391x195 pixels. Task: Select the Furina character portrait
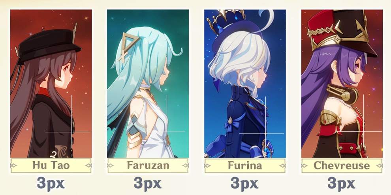pos(245,84)
